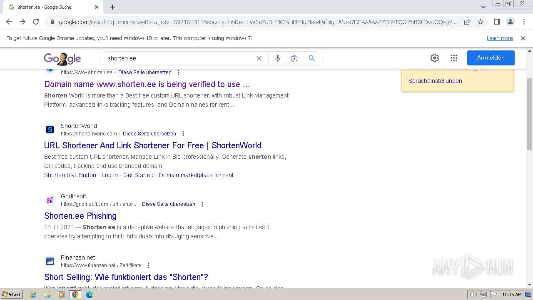533x300 pixels.
Task: Click the taskbar clock 10:15 AM
Action: click(x=512, y=295)
